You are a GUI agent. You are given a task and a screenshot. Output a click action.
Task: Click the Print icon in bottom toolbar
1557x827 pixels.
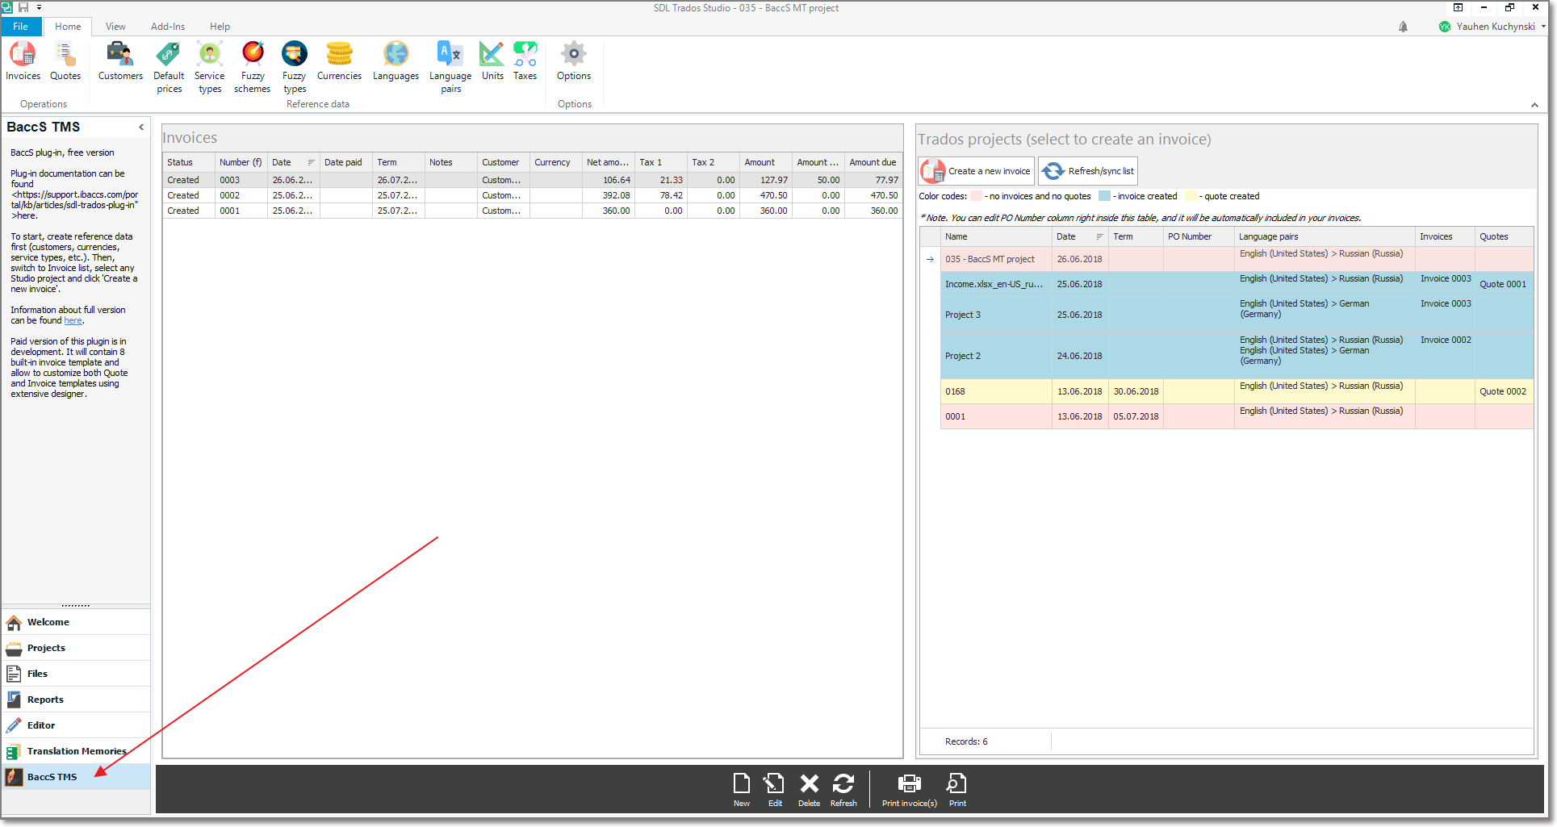pos(957,790)
